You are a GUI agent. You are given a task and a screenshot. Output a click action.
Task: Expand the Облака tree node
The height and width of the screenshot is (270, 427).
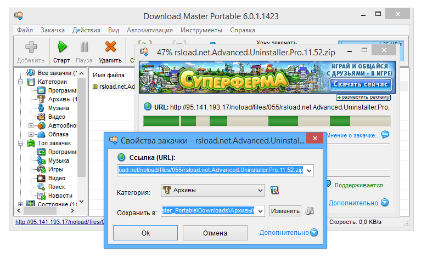31,134
